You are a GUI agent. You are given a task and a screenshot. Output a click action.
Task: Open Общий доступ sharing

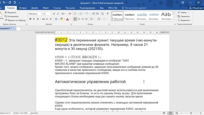pyautogui.click(x=196, y=8)
